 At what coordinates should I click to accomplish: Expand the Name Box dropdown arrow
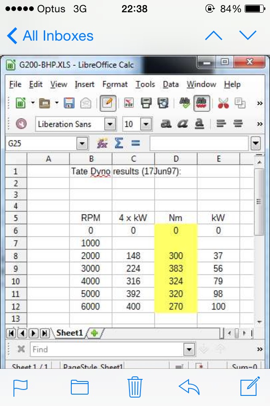(81, 144)
